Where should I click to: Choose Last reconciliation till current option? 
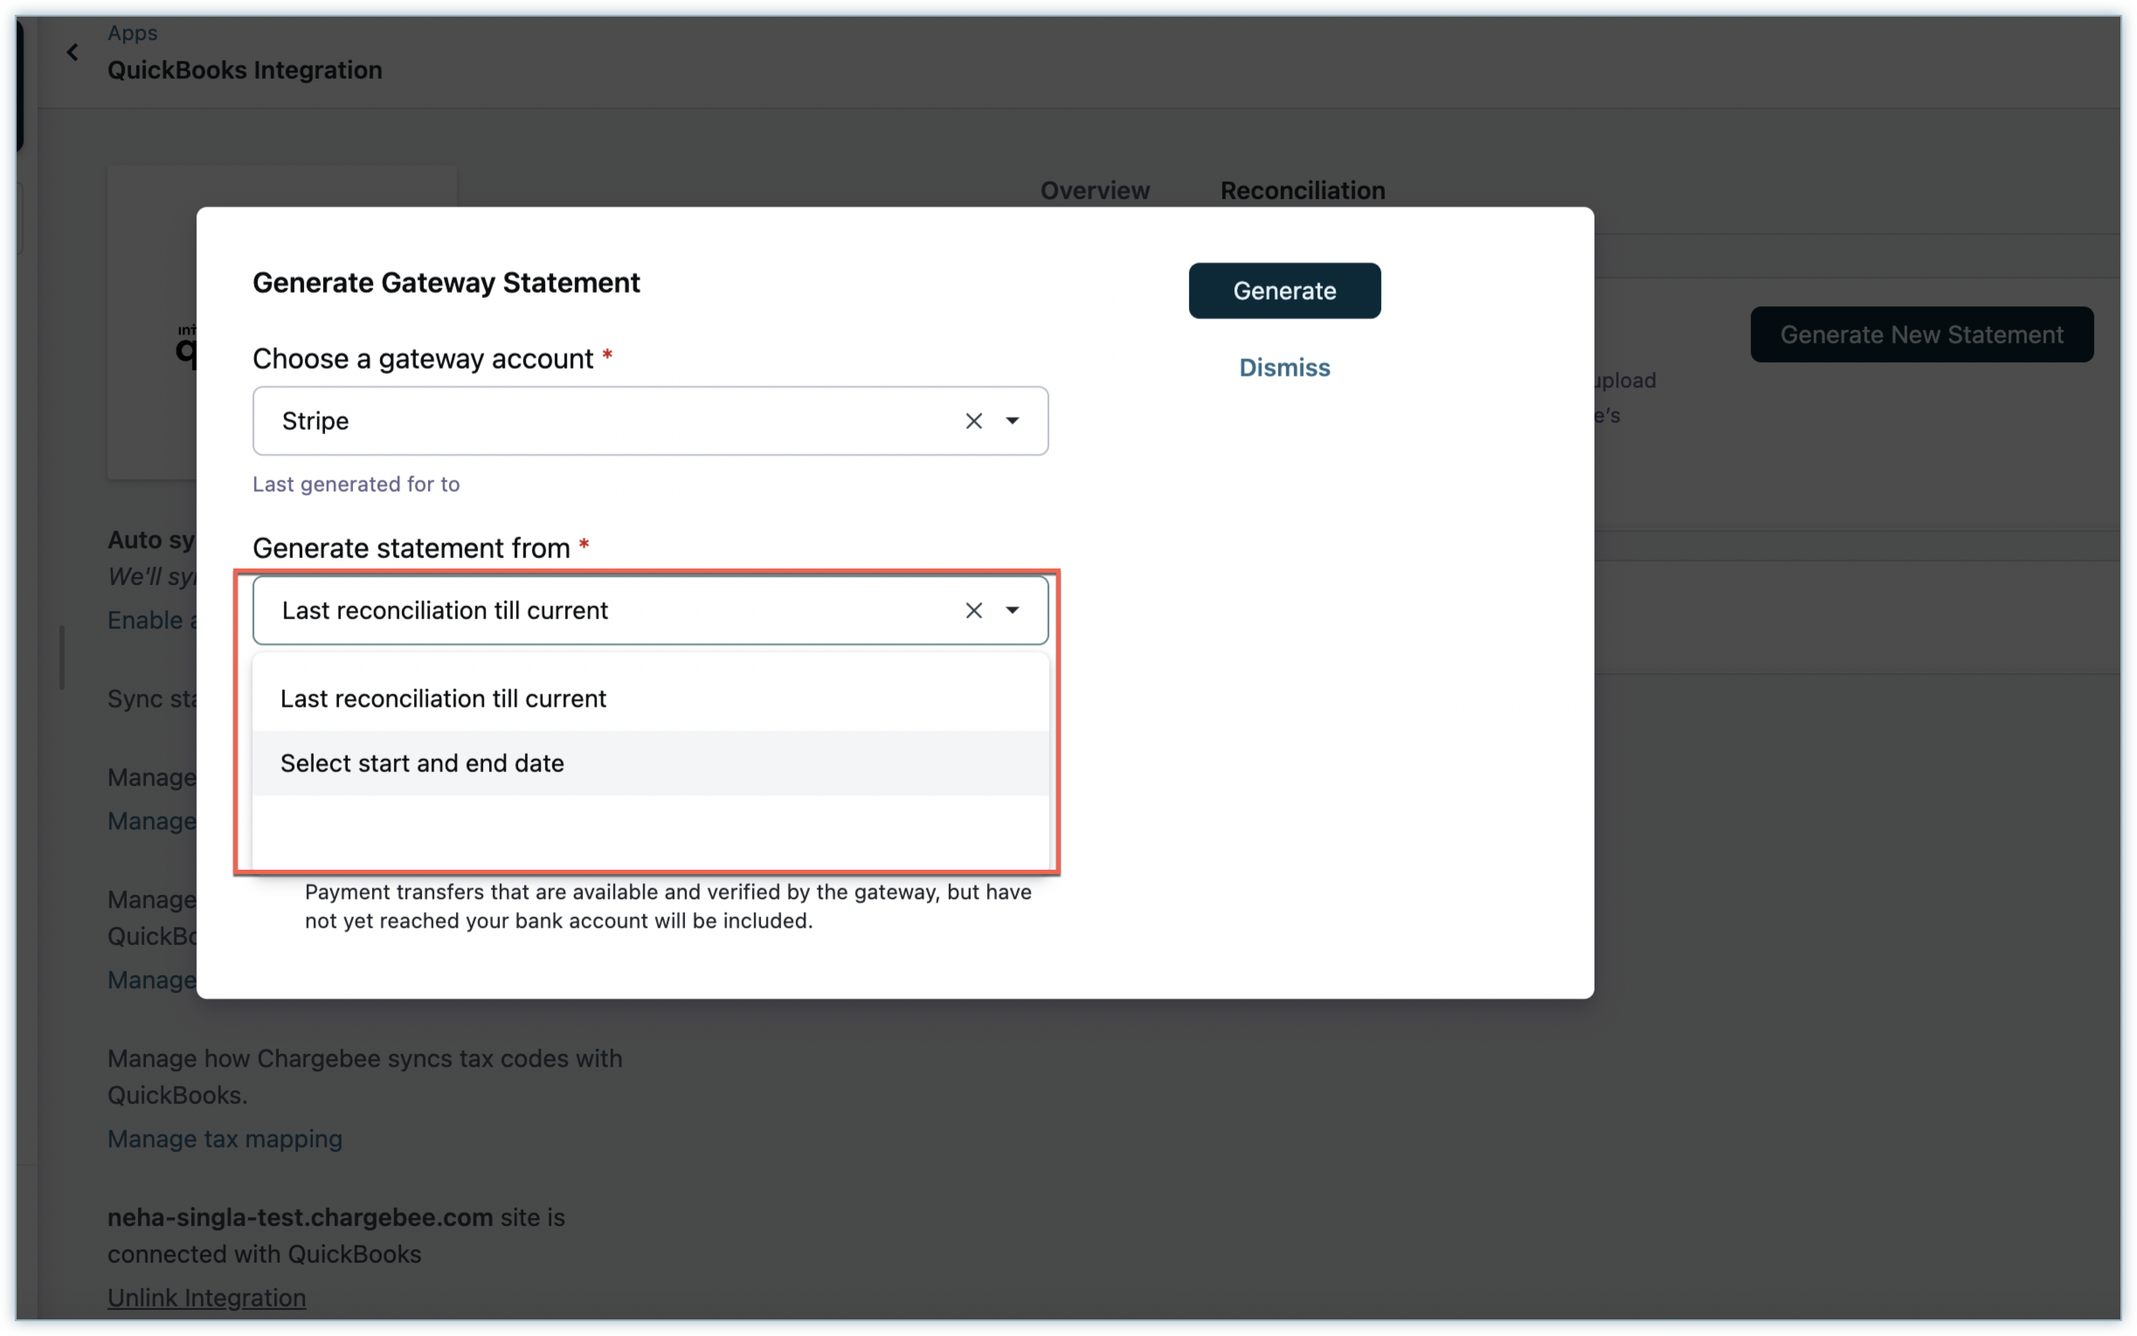443,699
